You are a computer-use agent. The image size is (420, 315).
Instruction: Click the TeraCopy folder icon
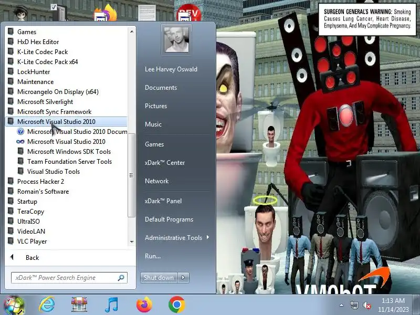pos(10,212)
